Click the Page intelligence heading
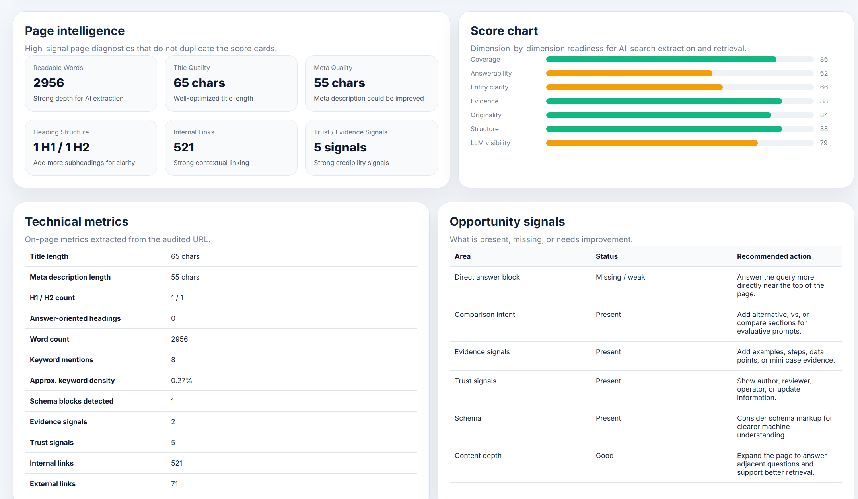The height and width of the screenshot is (499, 858). [x=75, y=31]
